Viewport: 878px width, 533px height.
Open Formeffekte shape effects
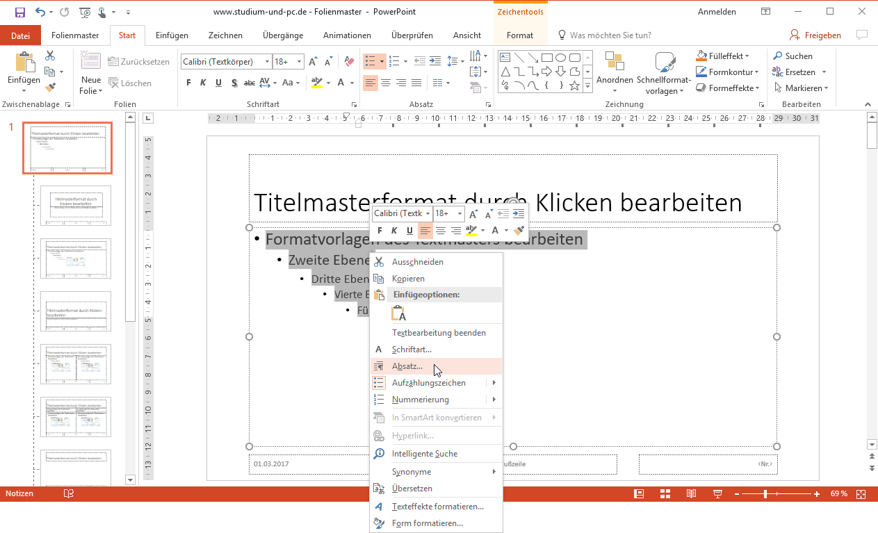pos(729,88)
